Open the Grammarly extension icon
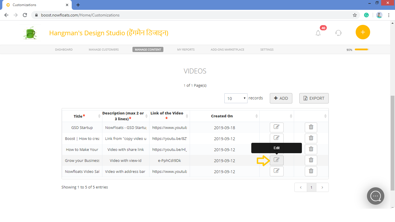The height and width of the screenshot is (222, 395). click(366, 15)
